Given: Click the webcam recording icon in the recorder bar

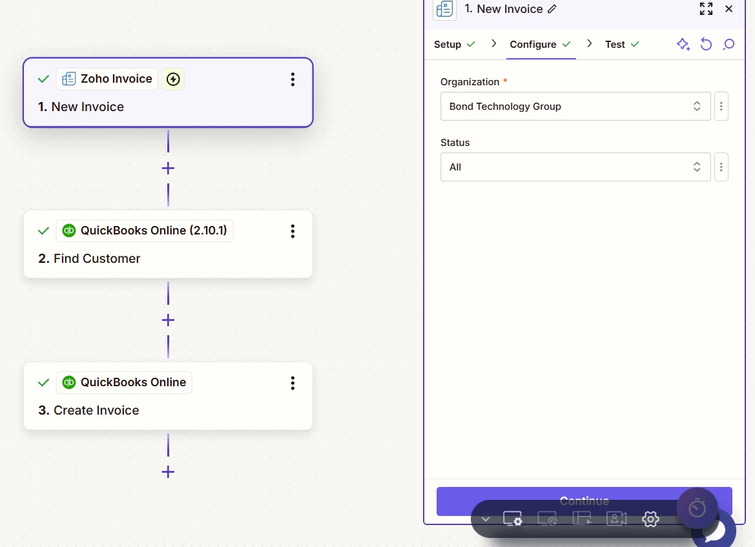Looking at the screenshot, I should [x=616, y=519].
